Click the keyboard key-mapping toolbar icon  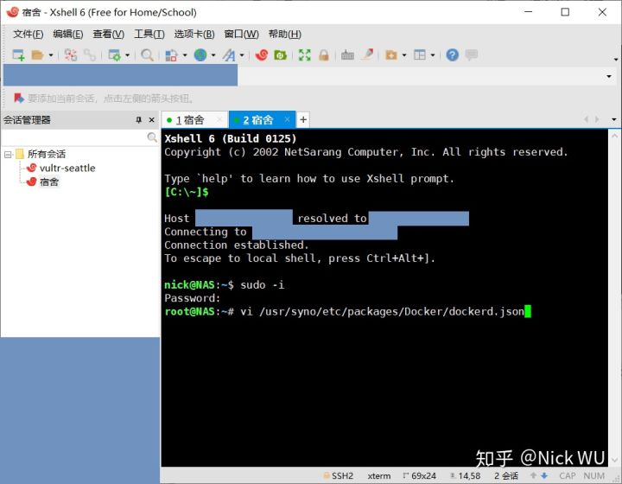pyautogui.click(x=347, y=54)
